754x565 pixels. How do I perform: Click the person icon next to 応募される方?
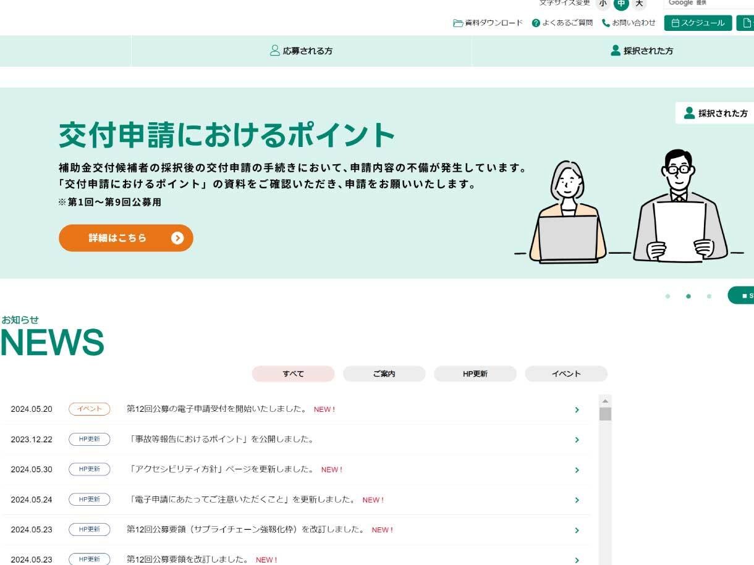pyautogui.click(x=275, y=51)
